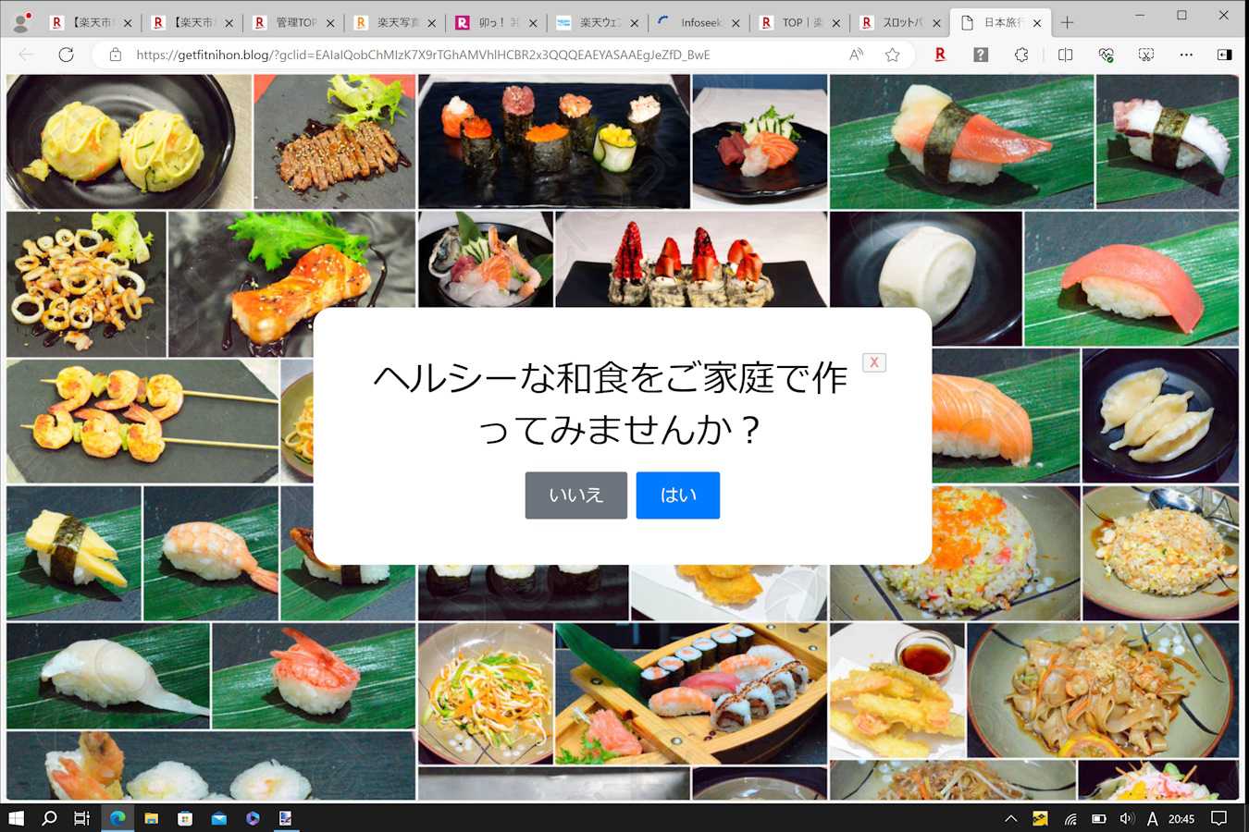Image resolution: width=1249 pixels, height=832 pixels.
Task: Open the network Wi-Fi tray icon
Action: tap(1070, 818)
